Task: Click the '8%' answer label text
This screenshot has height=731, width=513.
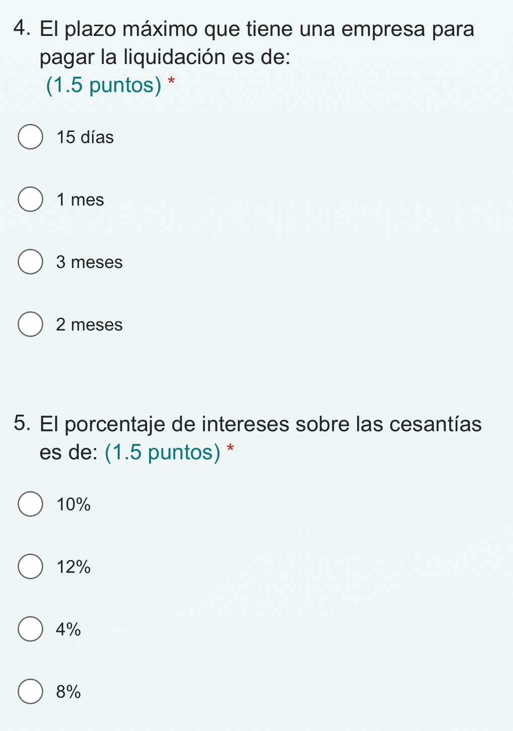Action: coord(68,692)
